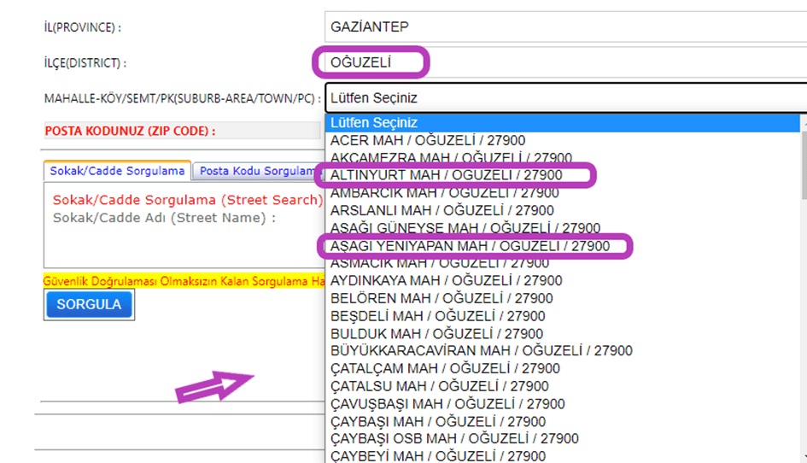807x463 pixels.
Task: Select AYDINKAYA MAH neighborhood option
Action: pos(446,280)
